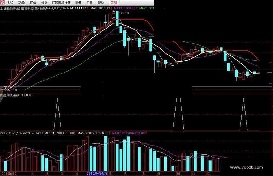This screenshot has width=273, height=176.
Task: Click the 2428.19 low price label
Action: click(11, 90)
